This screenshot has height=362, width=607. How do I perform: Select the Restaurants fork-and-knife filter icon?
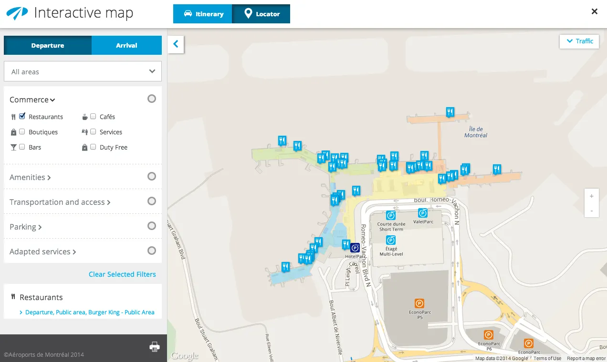13,116
